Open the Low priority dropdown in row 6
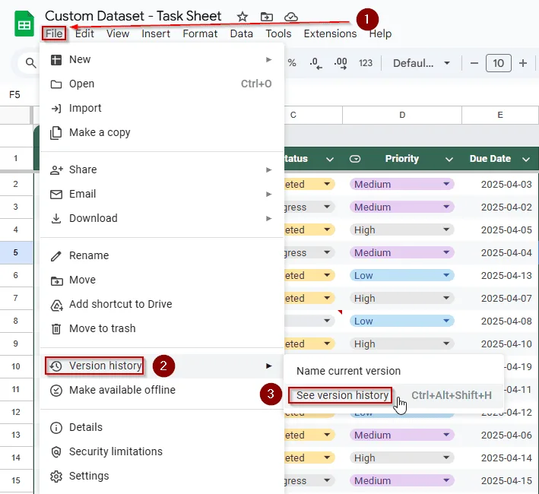The height and width of the screenshot is (494, 539). 446,275
